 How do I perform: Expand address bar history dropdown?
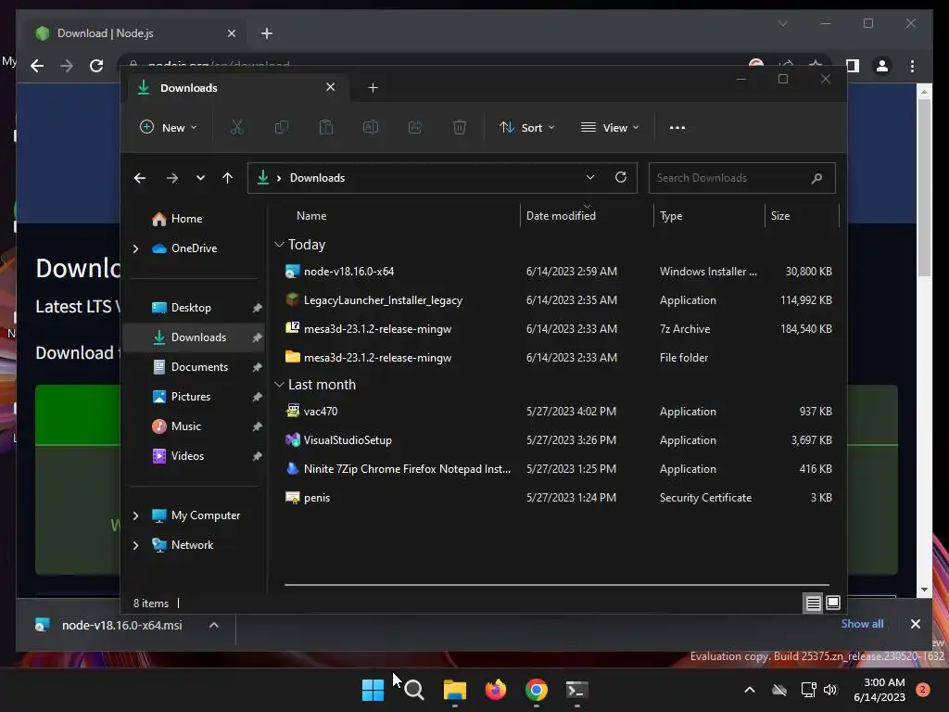(590, 177)
